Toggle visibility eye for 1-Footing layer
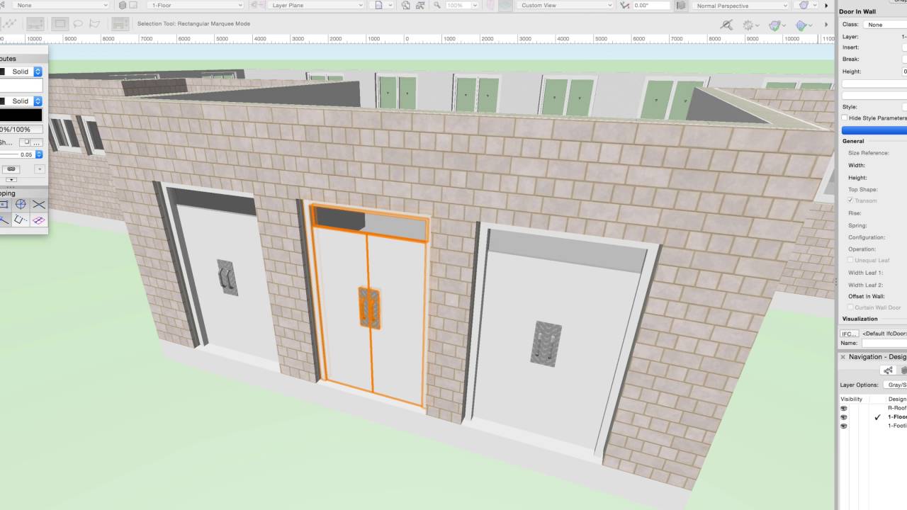 point(844,426)
